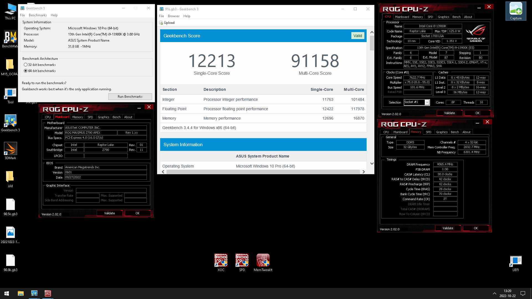Click the Upload icon in Geekbench browser

click(161, 23)
